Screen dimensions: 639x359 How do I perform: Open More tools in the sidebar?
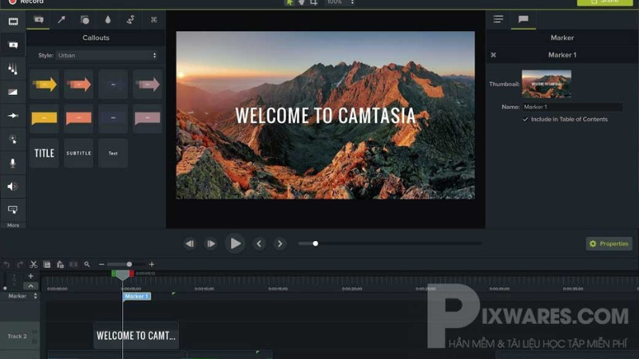[x=13, y=225]
